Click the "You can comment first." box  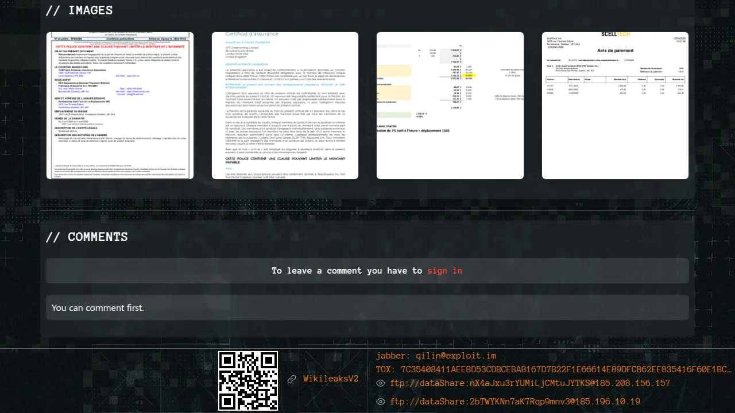pos(367,307)
